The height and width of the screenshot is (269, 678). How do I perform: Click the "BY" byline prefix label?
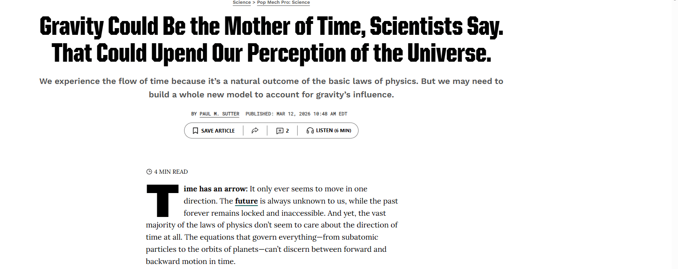pos(194,114)
